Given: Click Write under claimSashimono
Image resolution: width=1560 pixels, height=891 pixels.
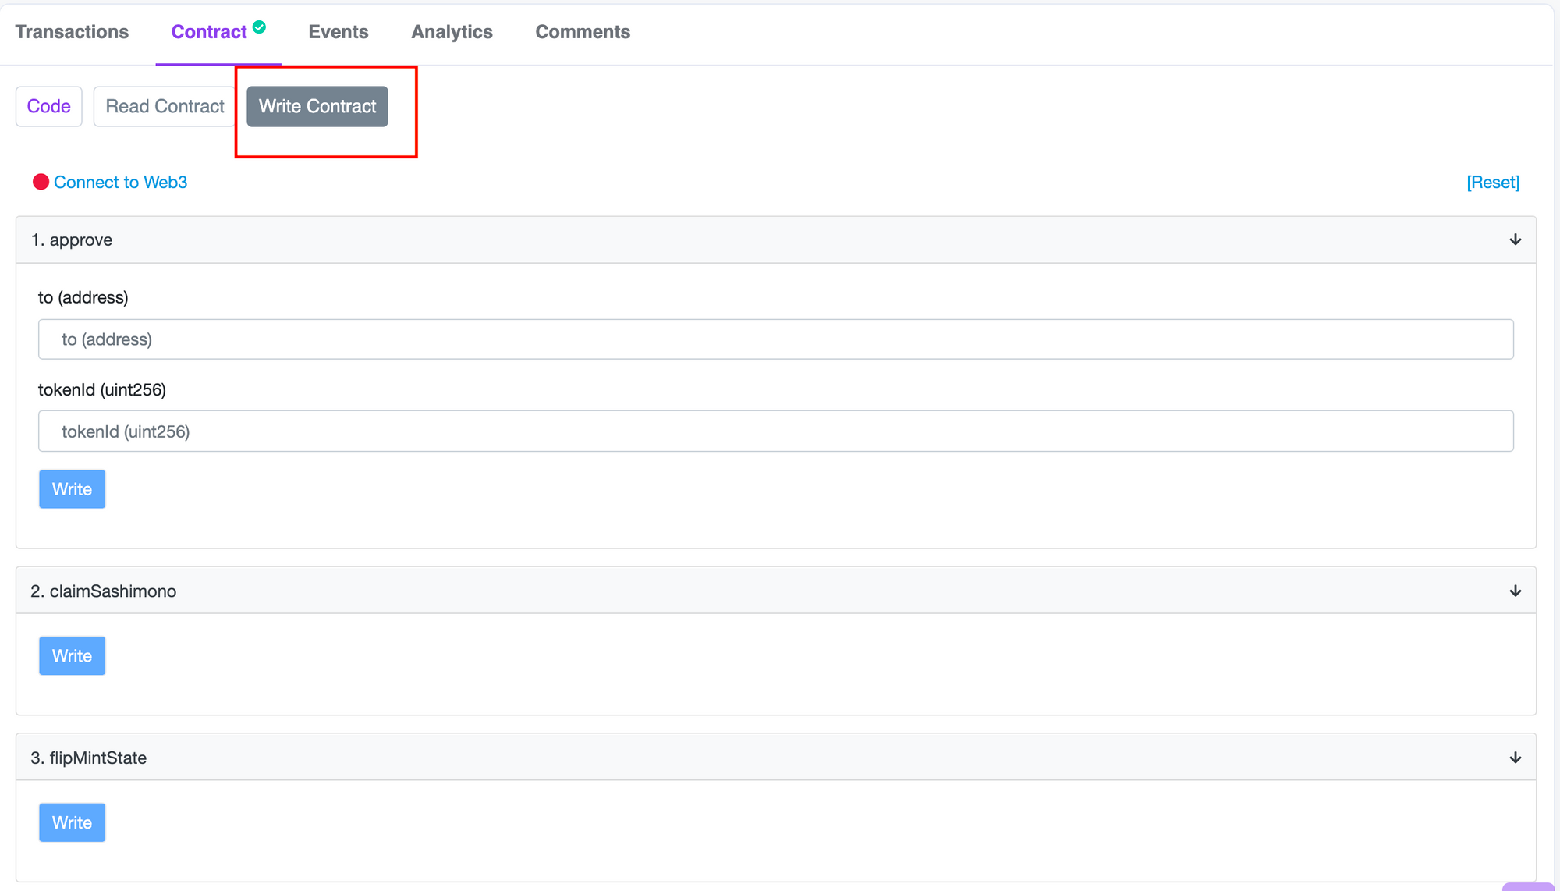Looking at the screenshot, I should point(72,655).
